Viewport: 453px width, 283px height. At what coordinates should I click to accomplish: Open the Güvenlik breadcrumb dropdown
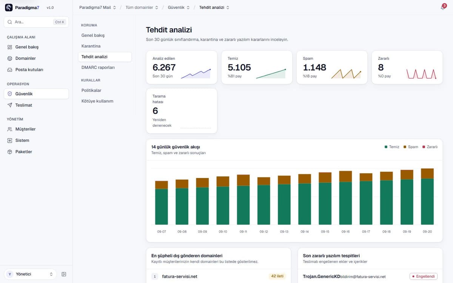pos(179,8)
